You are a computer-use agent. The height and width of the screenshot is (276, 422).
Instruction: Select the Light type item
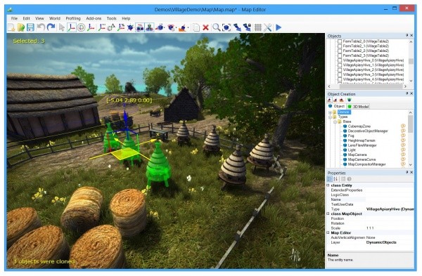point(352,150)
